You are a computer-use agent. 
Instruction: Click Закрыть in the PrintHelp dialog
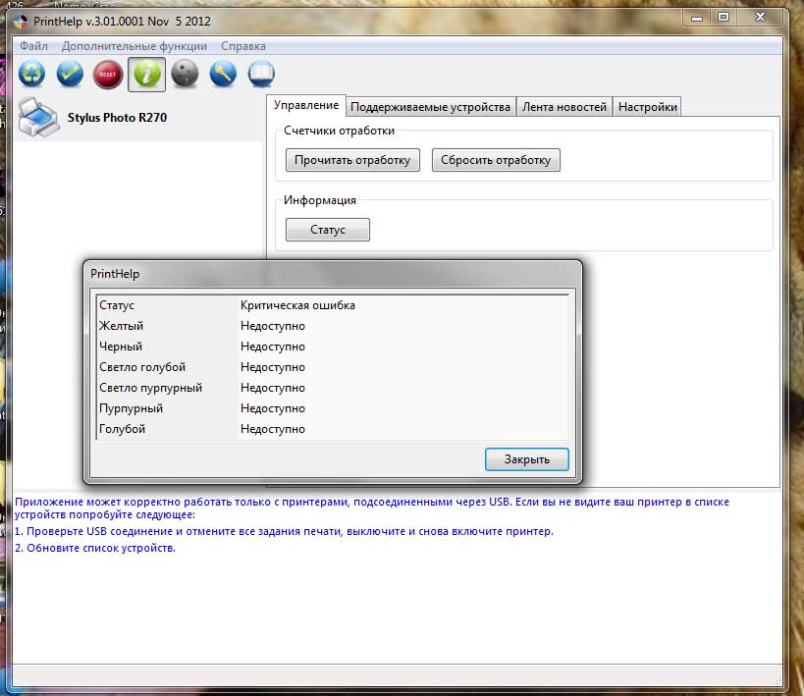tap(526, 459)
